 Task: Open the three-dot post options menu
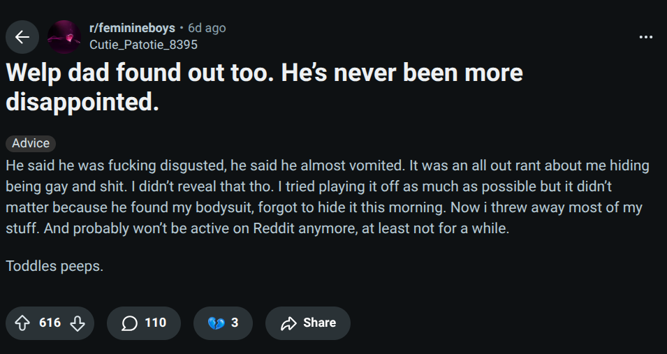[645, 37]
